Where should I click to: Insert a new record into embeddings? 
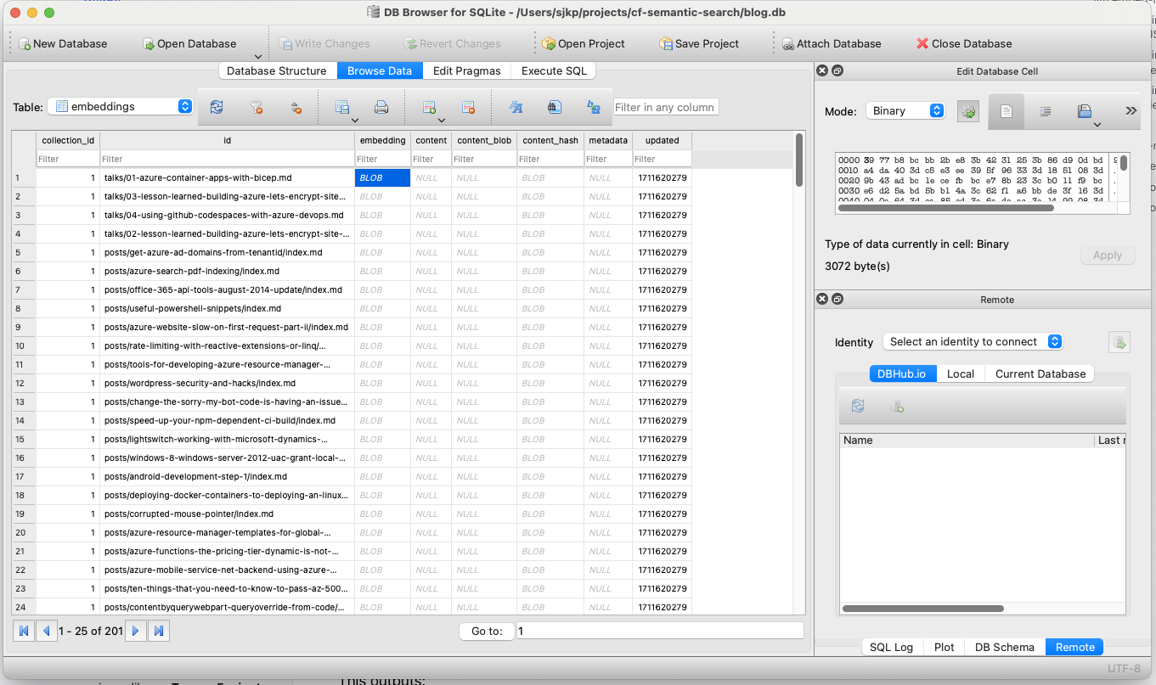point(427,105)
